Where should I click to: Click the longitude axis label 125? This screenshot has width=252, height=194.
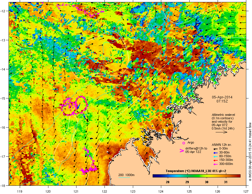coord(190,191)
